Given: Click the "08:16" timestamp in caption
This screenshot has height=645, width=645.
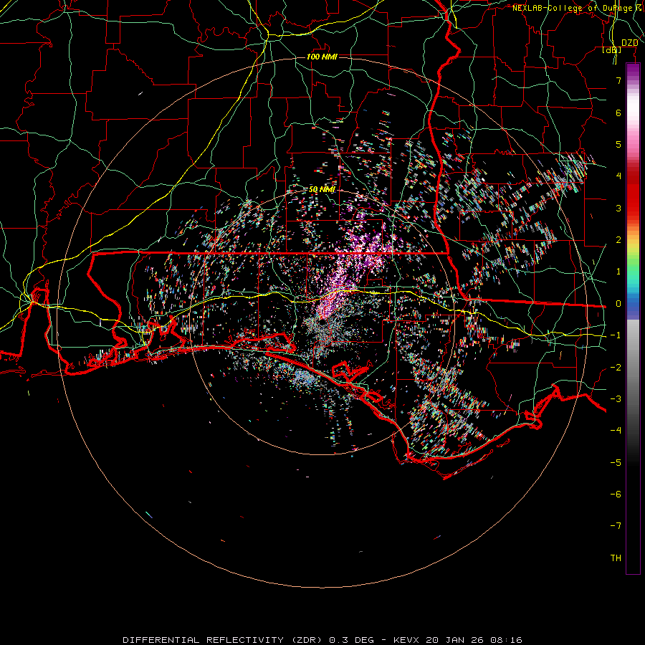Looking at the screenshot, I should click(x=507, y=640).
